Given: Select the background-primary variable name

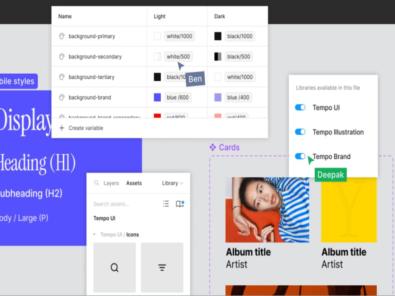Looking at the screenshot, I should pyautogui.click(x=92, y=36).
